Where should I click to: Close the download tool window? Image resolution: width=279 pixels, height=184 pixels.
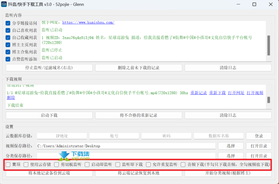271,4
